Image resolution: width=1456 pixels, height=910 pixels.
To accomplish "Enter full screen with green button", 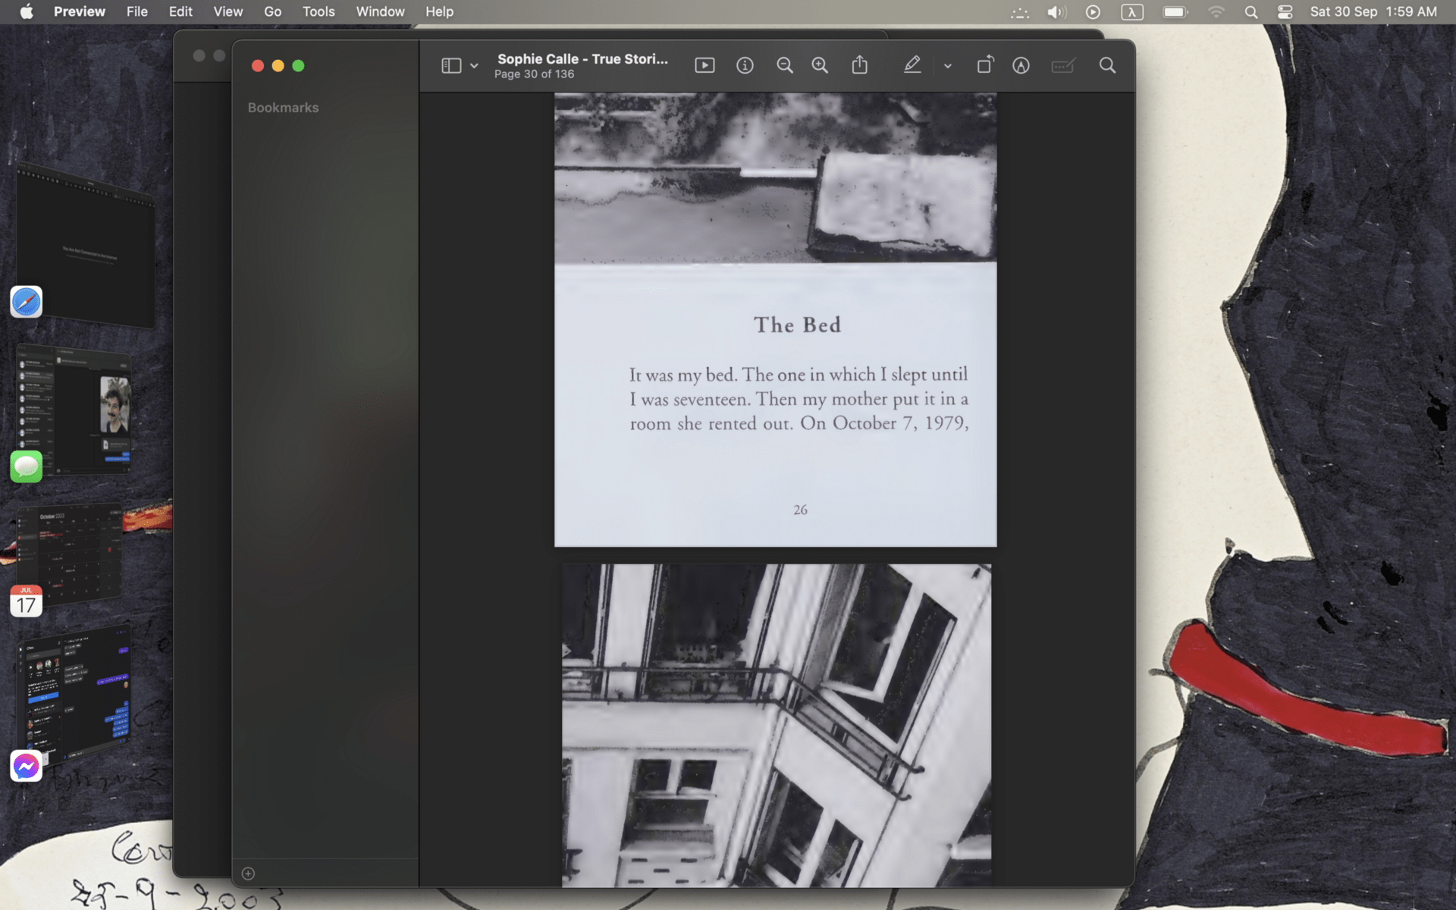I will click(x=298, y=66).
